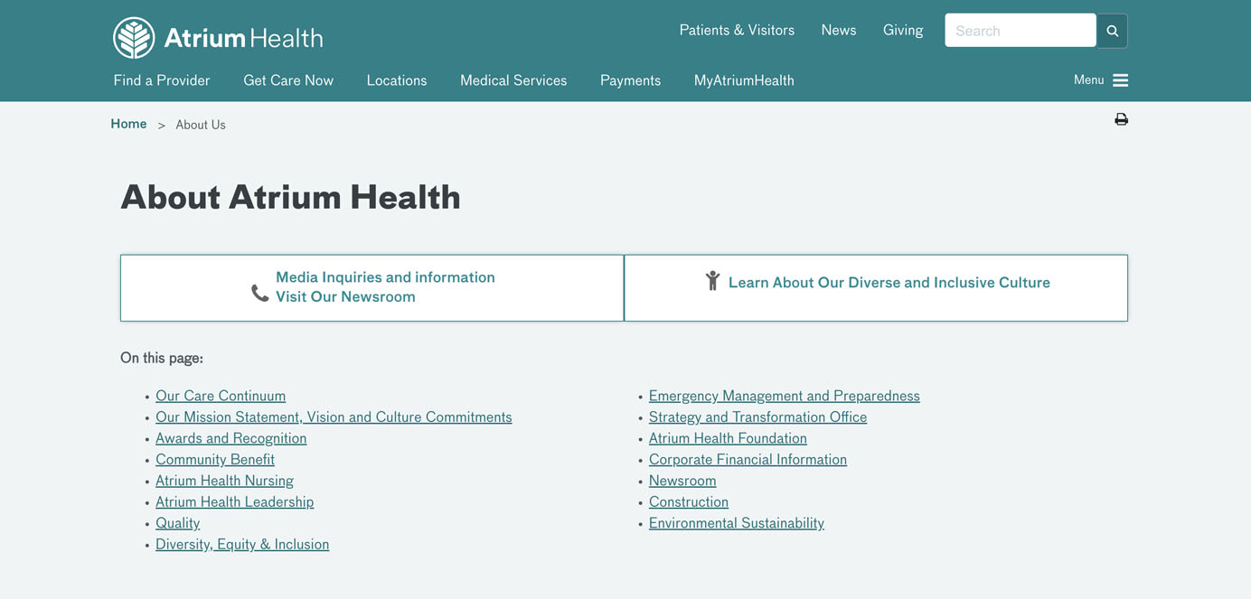Open Learn About Our Diverse and Inclusive Culture
Screen dimensions: 1251x599
889,283
